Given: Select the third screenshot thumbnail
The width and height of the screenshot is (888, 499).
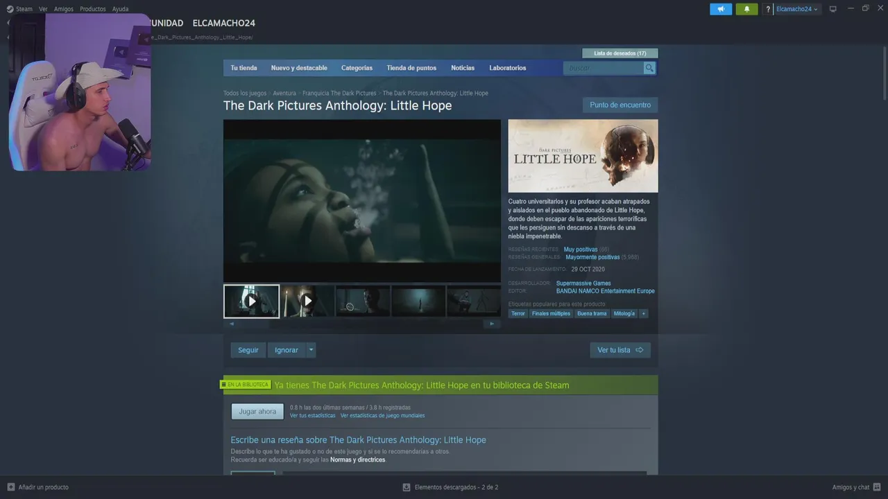Looking at the screenshot, I should tap(363, 301).
